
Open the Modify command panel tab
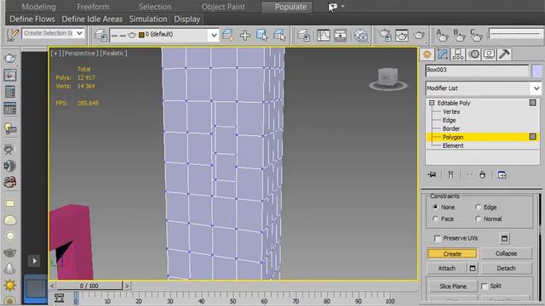[443, 54]
